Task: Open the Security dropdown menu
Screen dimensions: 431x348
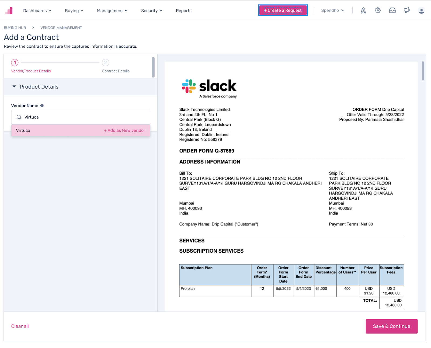Action: click(x=152, y=11)
